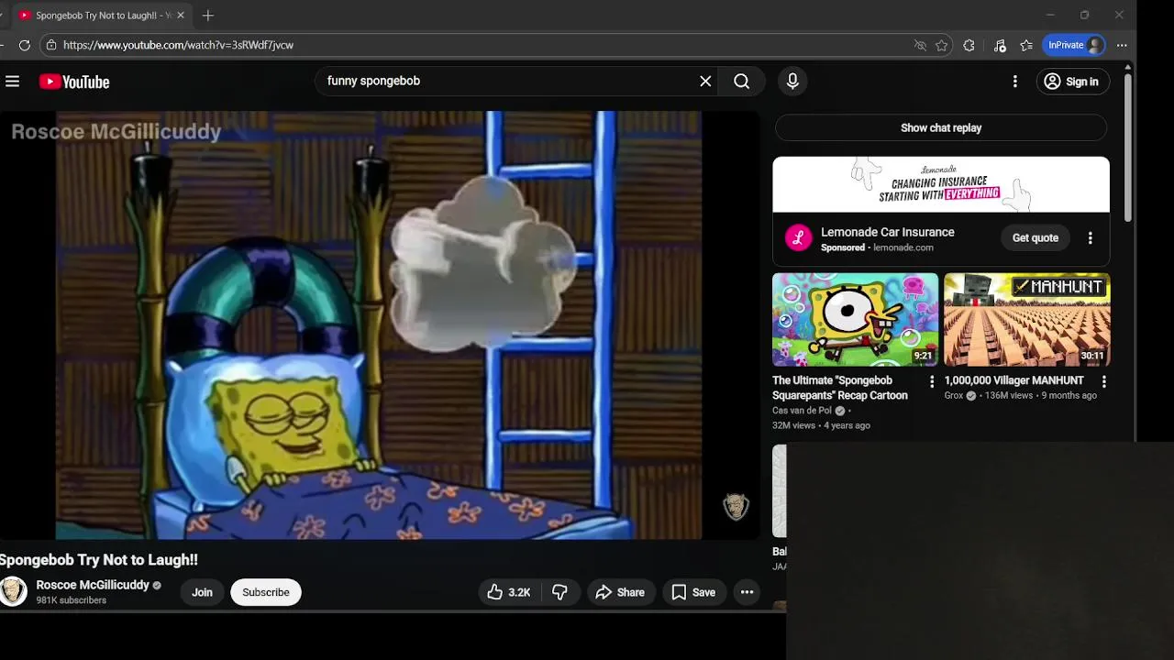Click the page vertical scrollbar

click(1127, 147)
